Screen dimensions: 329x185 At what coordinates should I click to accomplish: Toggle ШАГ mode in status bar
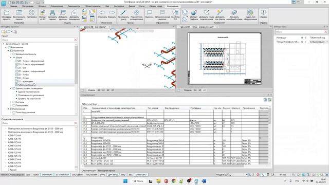point(28,175)
